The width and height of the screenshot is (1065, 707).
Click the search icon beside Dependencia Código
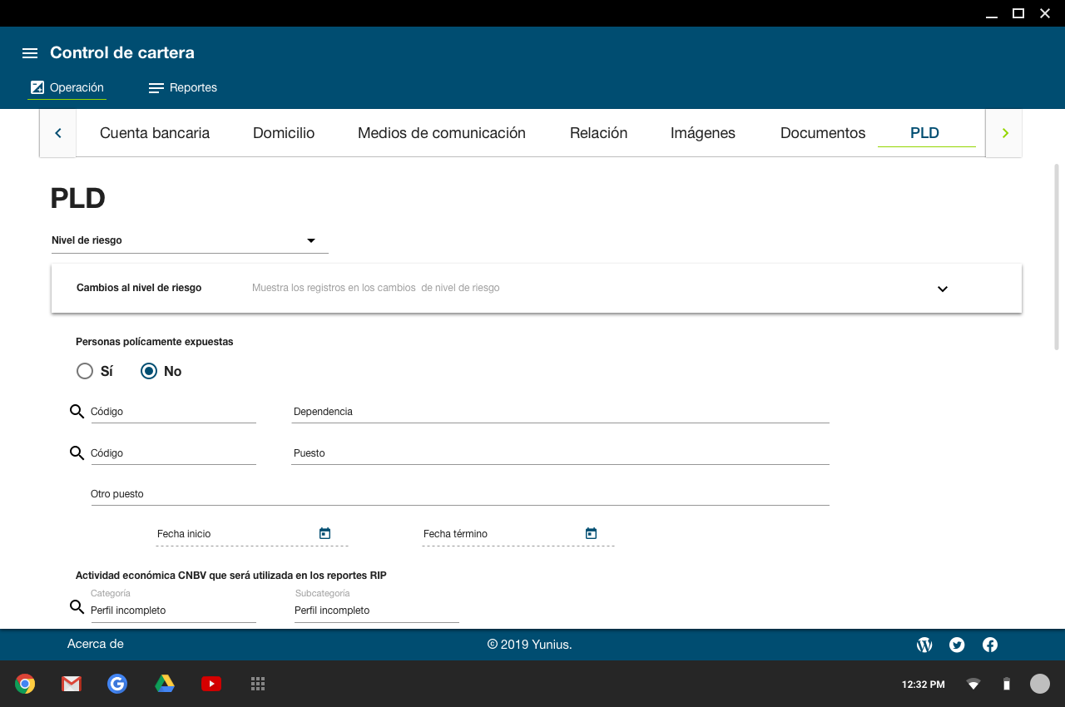77,412
